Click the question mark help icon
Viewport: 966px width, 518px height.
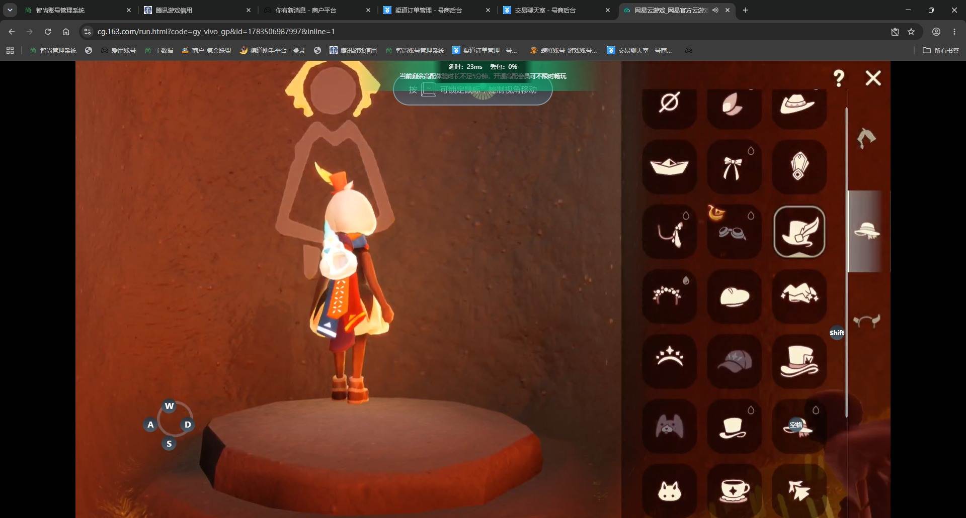tap(839, 78)
